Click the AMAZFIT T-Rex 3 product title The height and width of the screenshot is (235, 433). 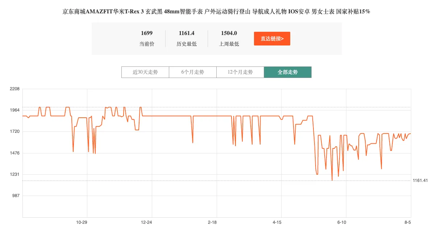pos(216,12)
